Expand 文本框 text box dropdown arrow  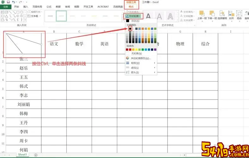[40, 16]
